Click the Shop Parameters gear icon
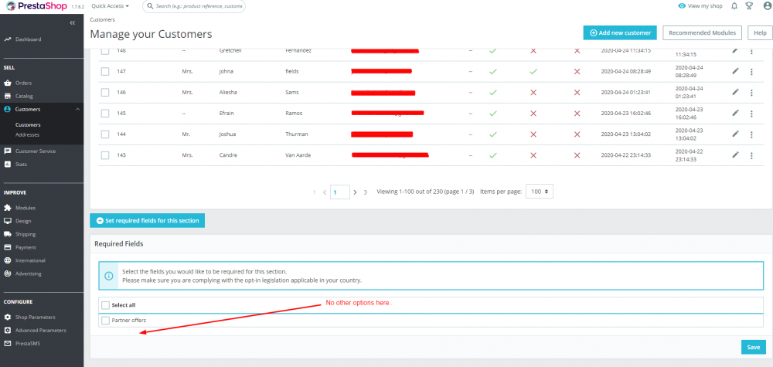The height and width of the screenshot is (367, 773). pos(8,318)
